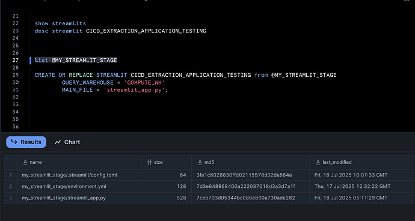Image resolution: width=415 pixels, height=221 pixels.
Task: Click the hash icon beside size header
Action: (x=150, y=162)
